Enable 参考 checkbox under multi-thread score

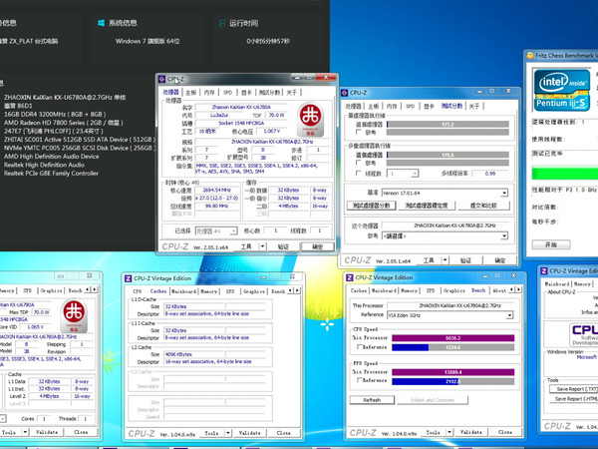coord(358,163)
